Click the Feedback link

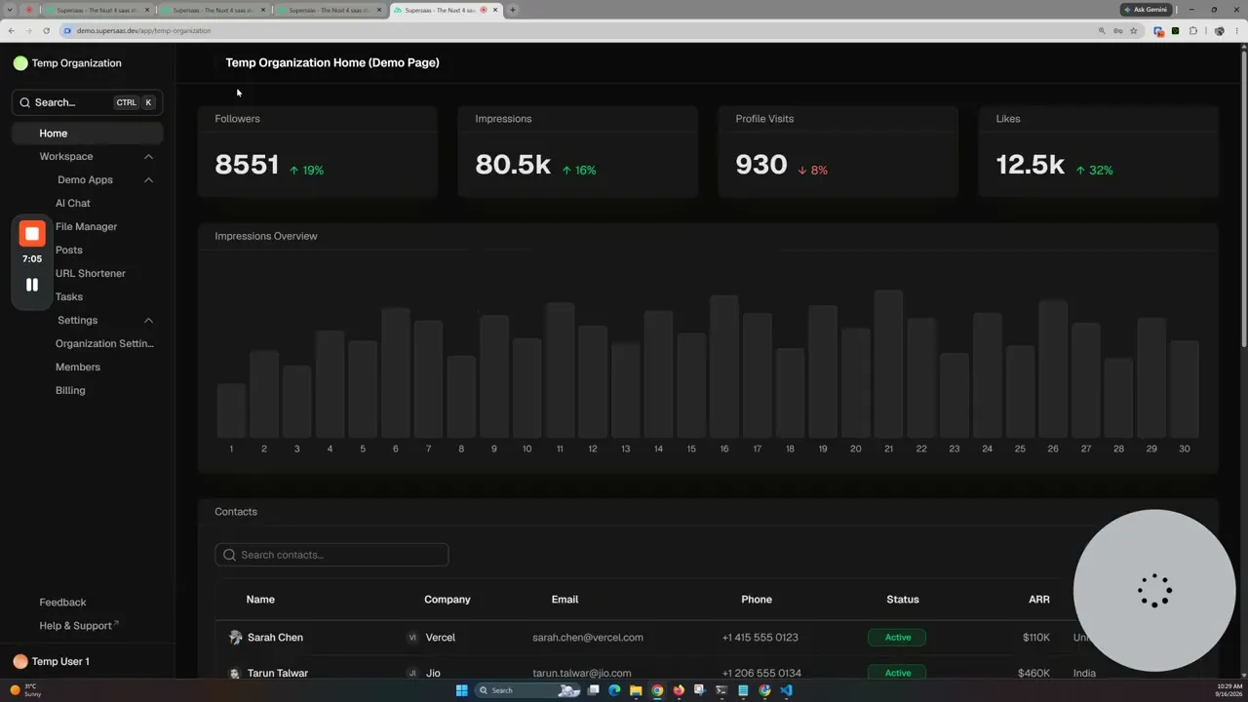pyautogui.click(x=62, y=603)
